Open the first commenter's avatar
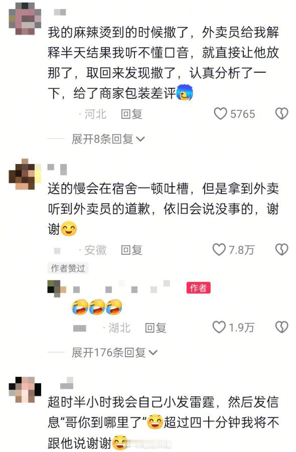This screenshot has height=452, width=296. [25, 19]
